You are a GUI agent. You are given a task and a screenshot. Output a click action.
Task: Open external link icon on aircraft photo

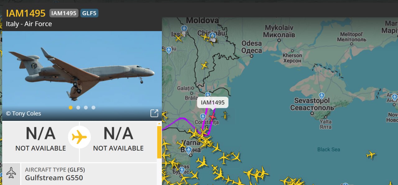[x=154, y=113]
